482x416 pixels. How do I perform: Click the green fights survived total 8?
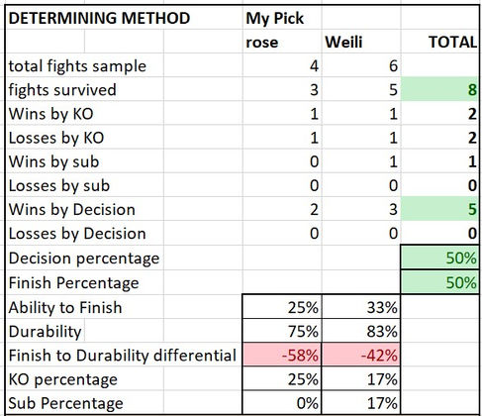coord(440,89)
